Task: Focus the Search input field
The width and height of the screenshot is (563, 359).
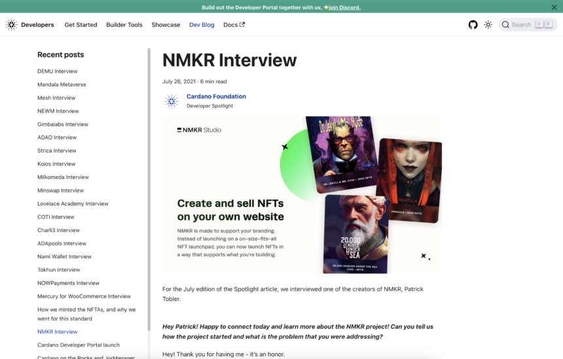Action: [528, 25]
